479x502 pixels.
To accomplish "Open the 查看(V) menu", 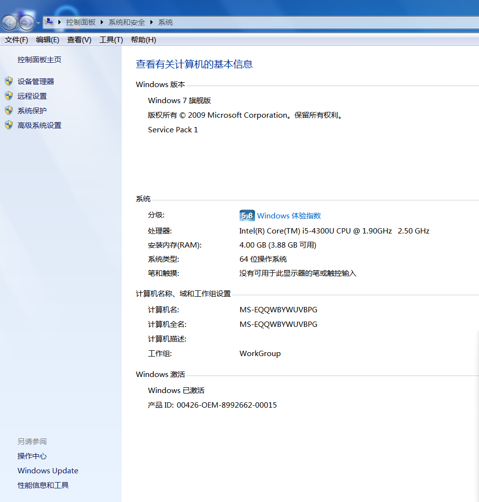I will coord(79,40).
